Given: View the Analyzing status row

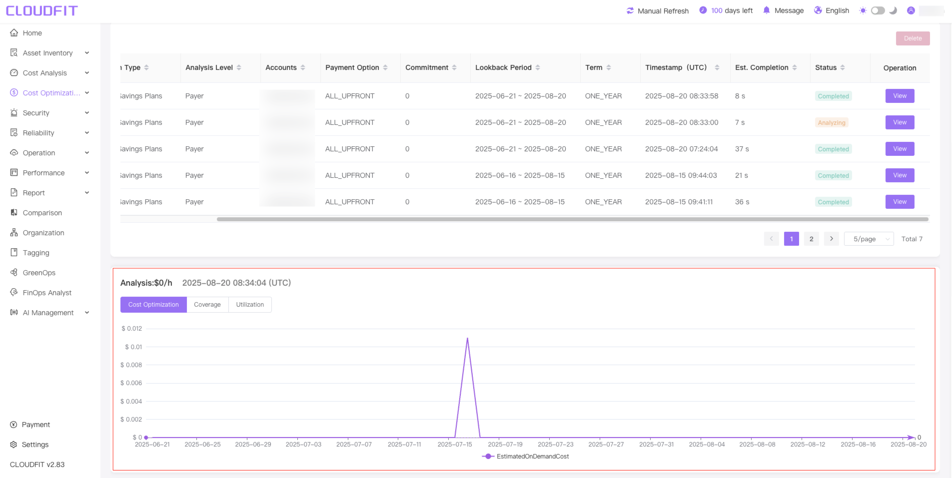Looking at the screenshot, I should coord(900,122).
